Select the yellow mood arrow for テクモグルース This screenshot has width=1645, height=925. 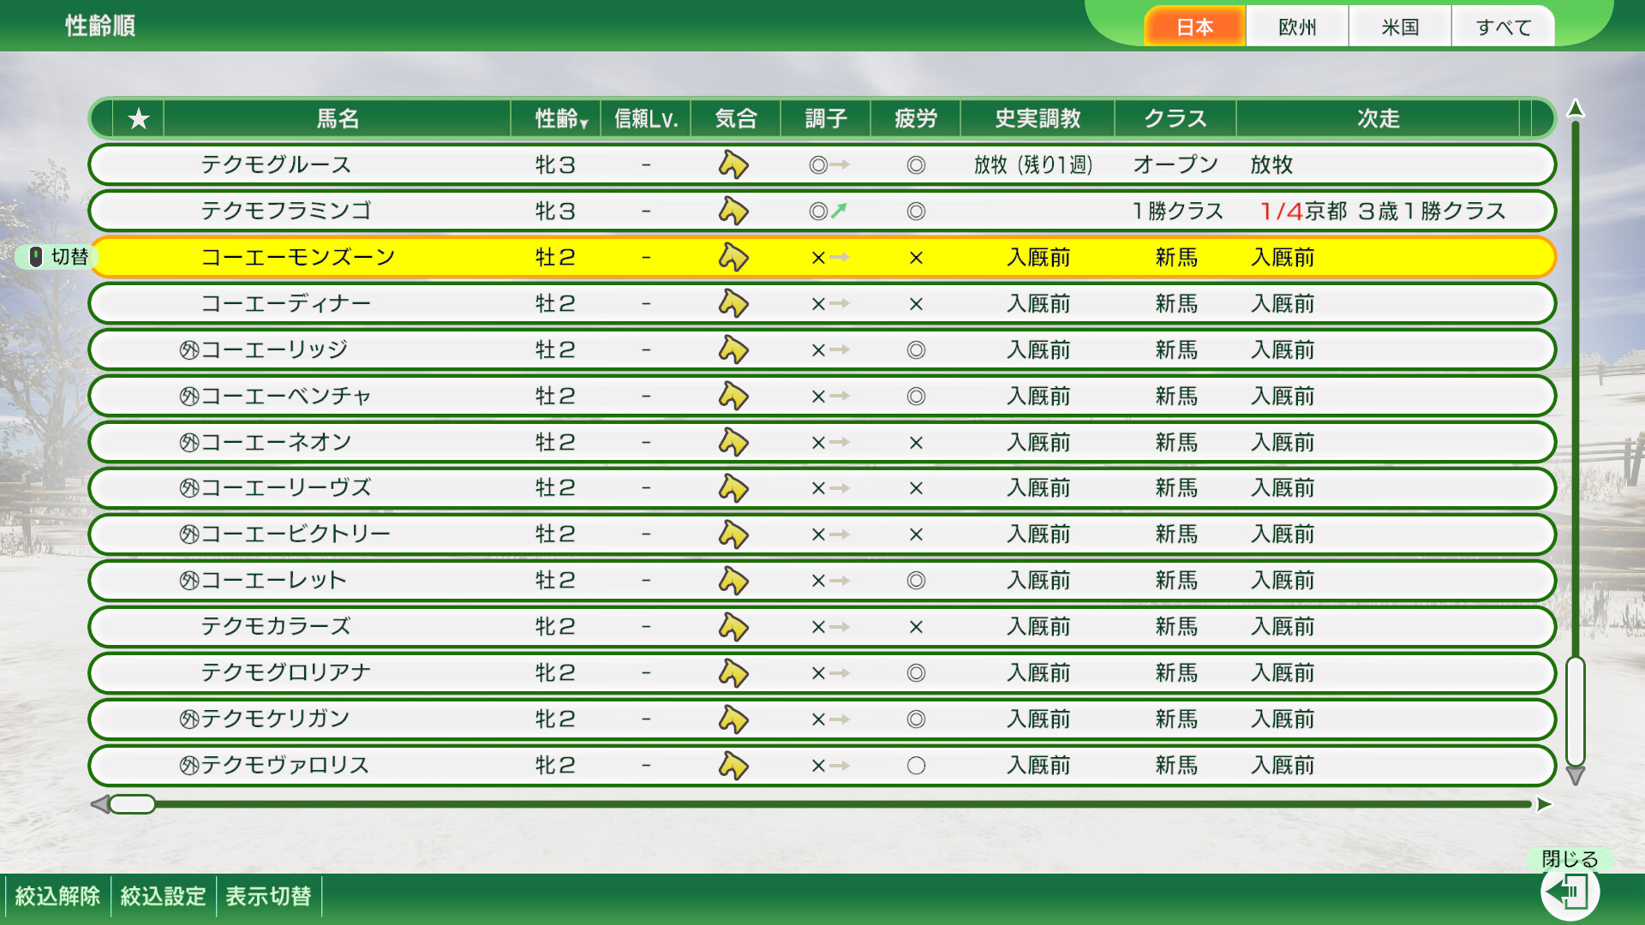[735, 164]
